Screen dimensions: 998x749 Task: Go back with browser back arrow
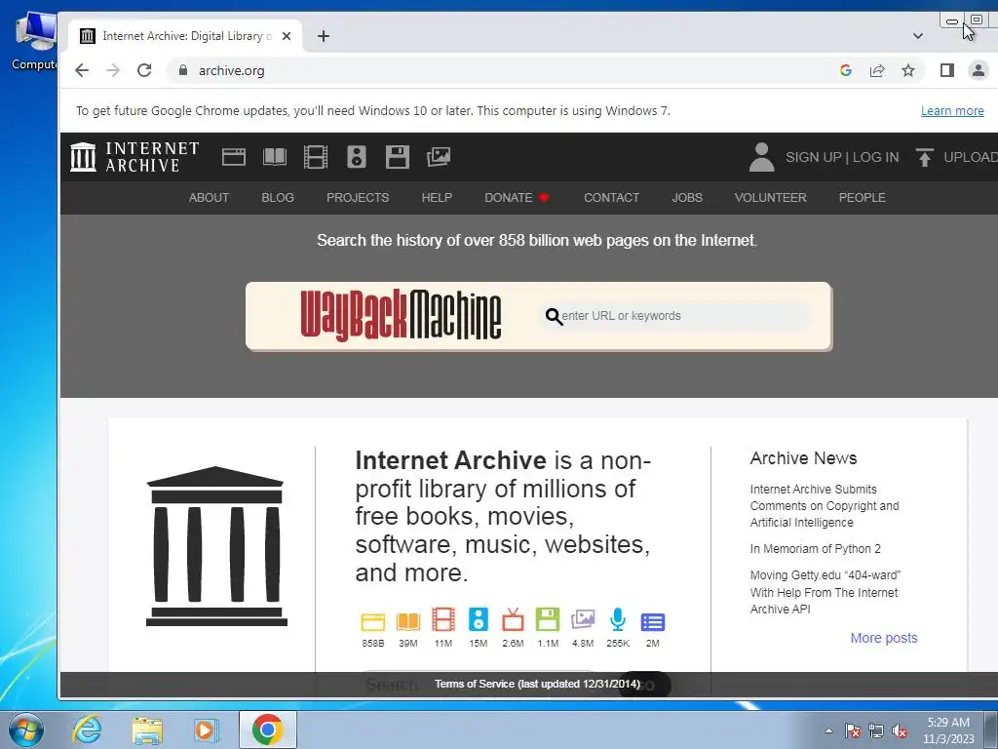pos(82,70)
